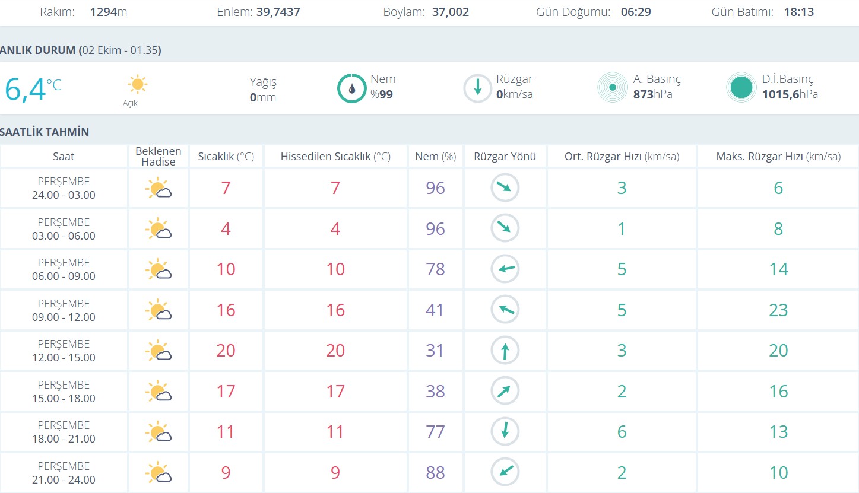Image resolution: width=859 pixels, height=493 pixels.
Task: Click the SAATLİK TAHMİN section heading
Action: (45, 132)
